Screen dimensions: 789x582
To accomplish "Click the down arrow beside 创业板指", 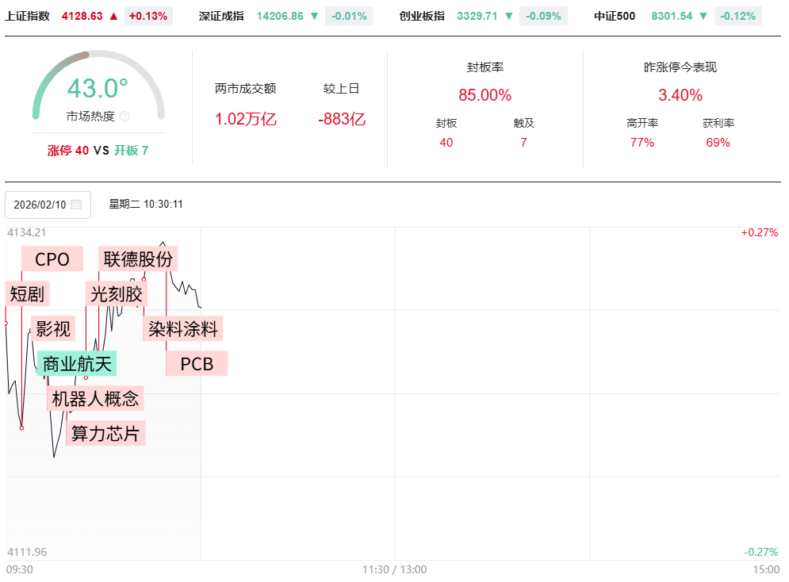I will pos(510,16).
